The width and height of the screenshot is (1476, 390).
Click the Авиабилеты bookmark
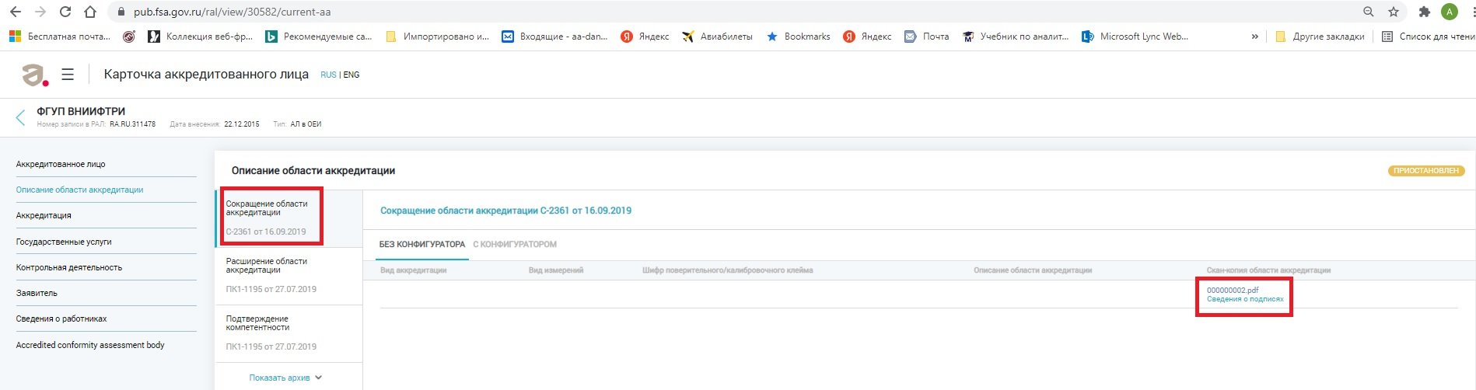pos(717,37)
